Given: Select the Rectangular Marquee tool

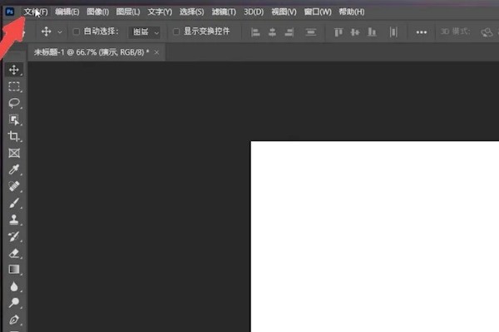Looking at the screenshot, I should coord(14,86).
